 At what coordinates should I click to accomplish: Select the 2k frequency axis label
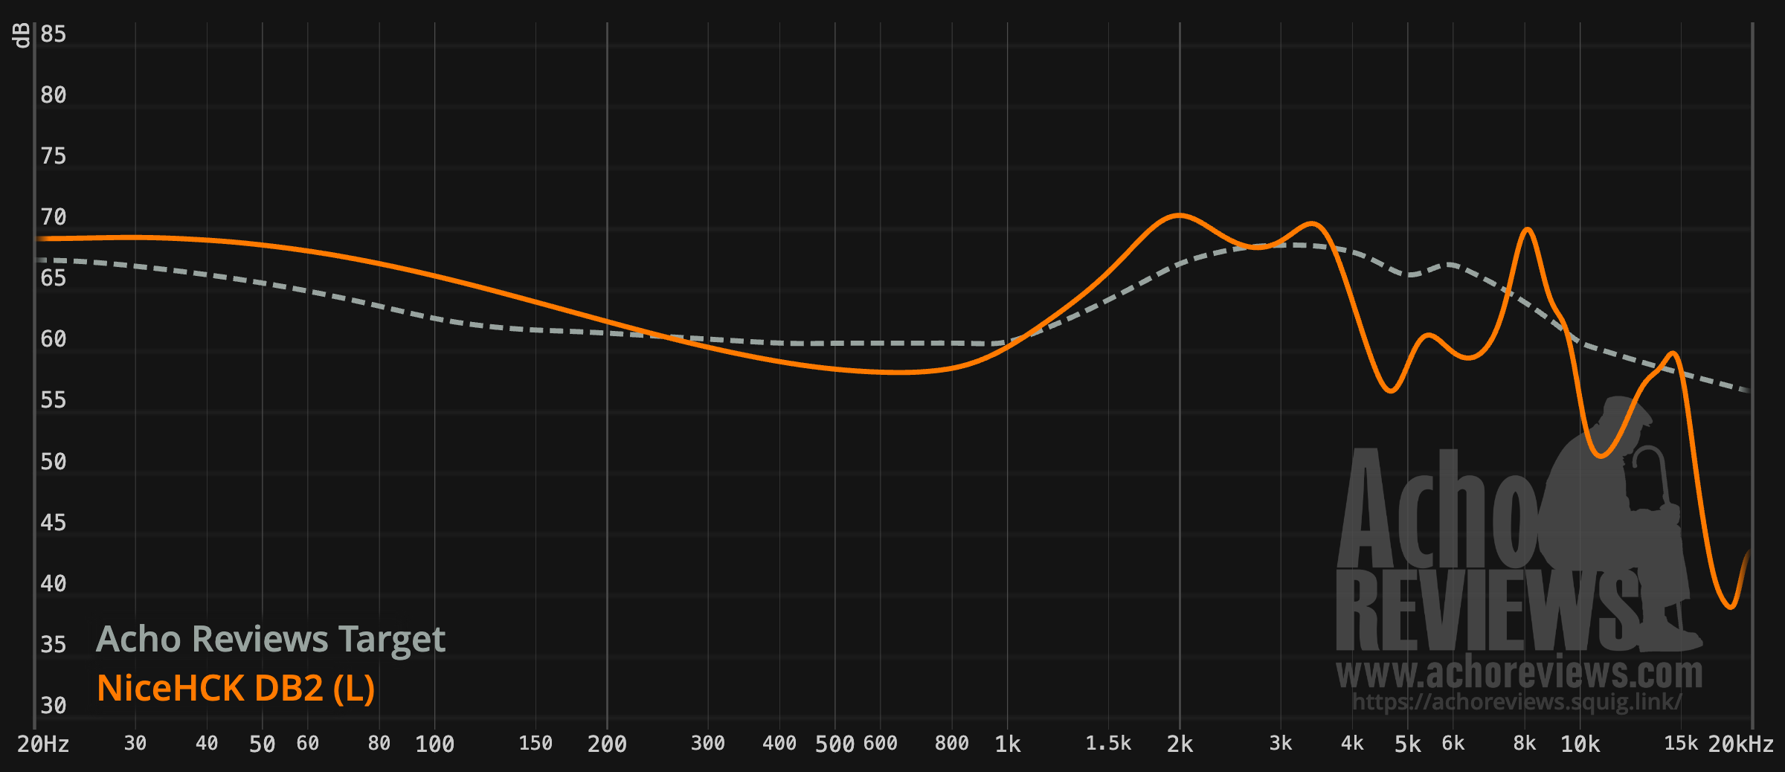point(1180,744)
